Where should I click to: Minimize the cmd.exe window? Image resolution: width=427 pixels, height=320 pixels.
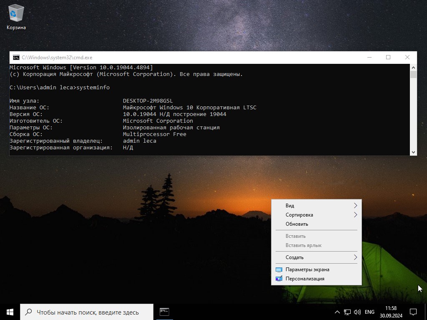click(369, 58)
